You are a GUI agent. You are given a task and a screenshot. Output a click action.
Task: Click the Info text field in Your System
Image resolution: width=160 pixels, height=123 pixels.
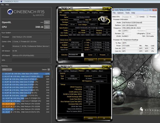pos(31,60)
